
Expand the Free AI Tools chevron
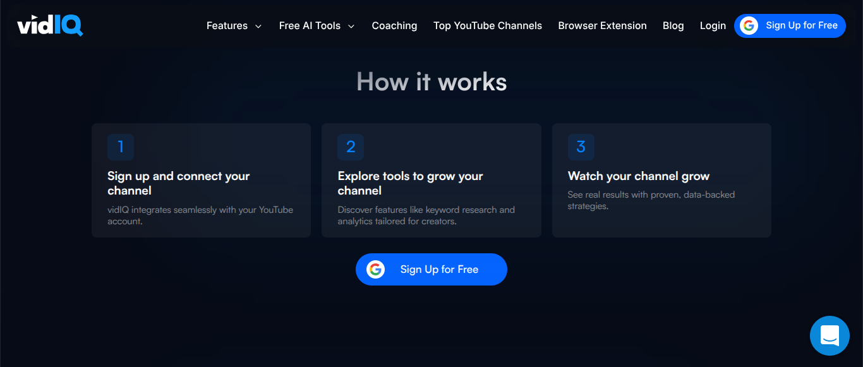[351, 27]
